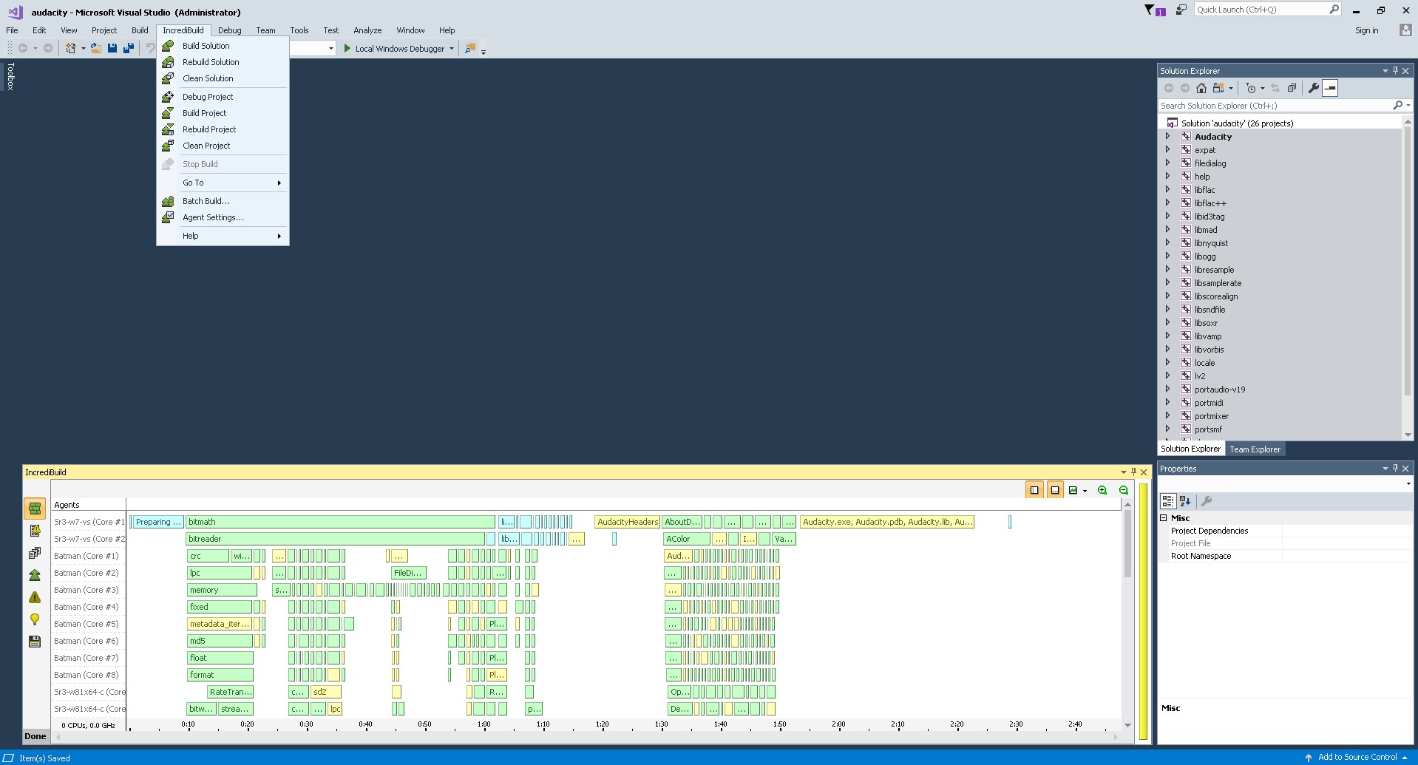Screen dimensions: 1418x765
Task: Click the Quick Launch search box
Action: (1267, 10)
